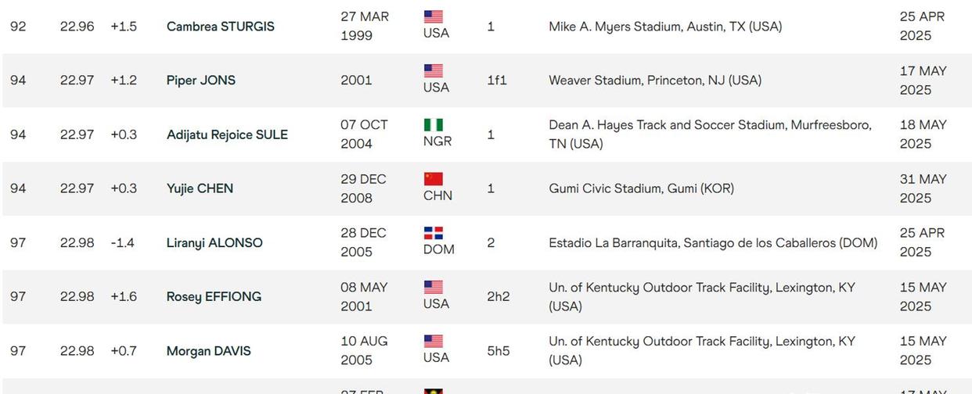
Task: Click the USA flag in Piper JONS row
Action: point(434,70)
